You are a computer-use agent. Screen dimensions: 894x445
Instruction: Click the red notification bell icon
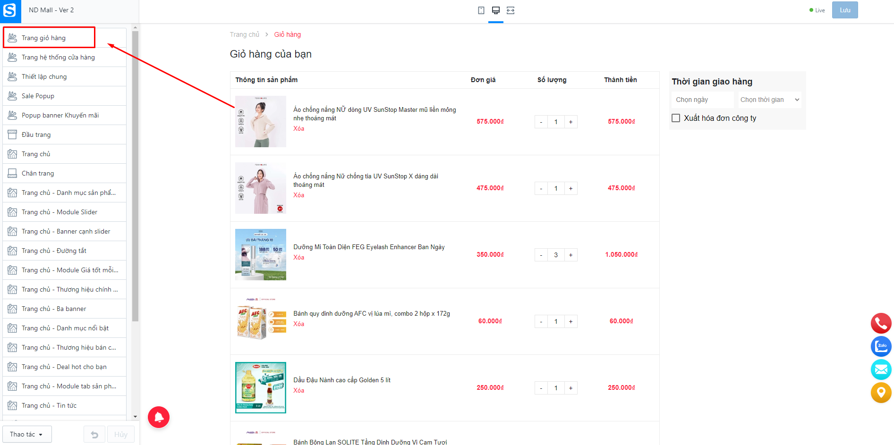pyautogui.click(x=159, y=417)
